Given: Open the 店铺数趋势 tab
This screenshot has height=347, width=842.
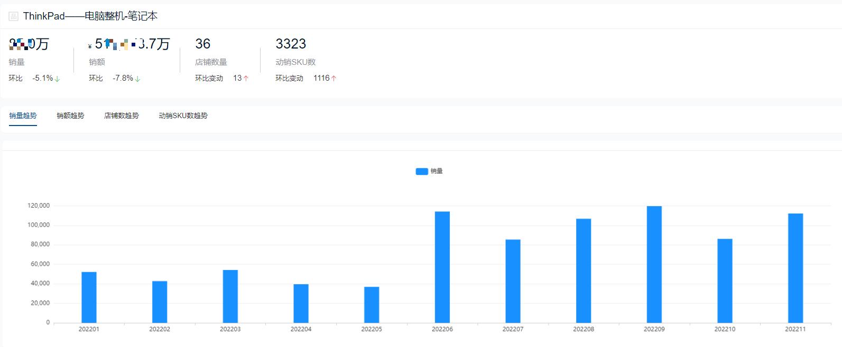Looking at the screenshot, I should pyautogui.click(x=122, y=115).
